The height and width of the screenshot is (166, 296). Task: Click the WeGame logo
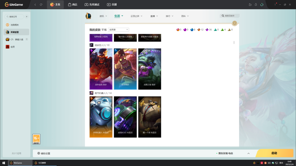14,5
